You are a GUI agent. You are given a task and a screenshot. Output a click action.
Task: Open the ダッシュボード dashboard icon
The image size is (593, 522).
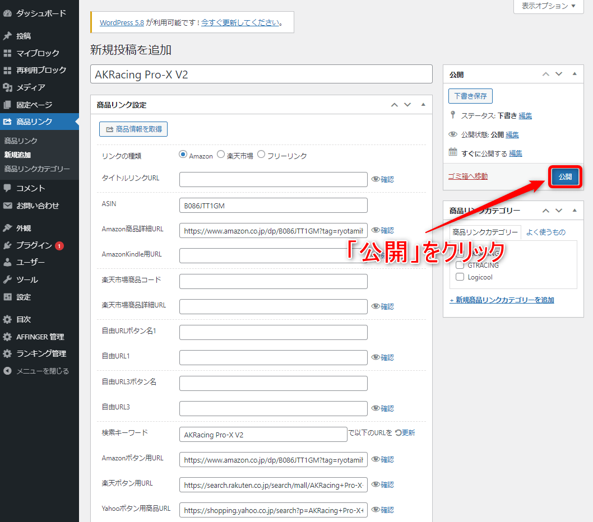7,13
